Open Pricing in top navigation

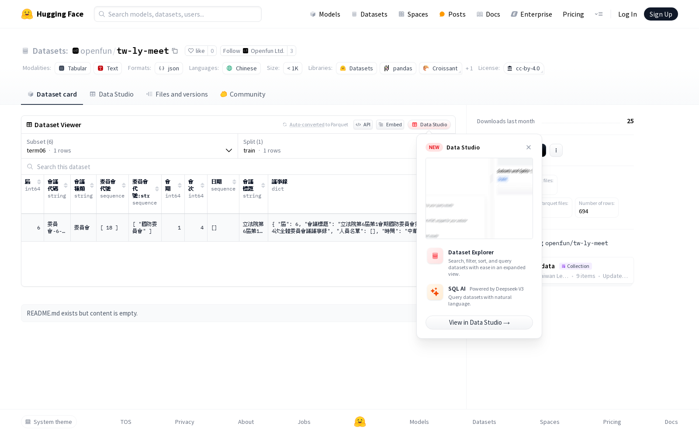[573, 14]
